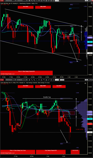Show data box icon in upper chart toolbar
Screen dimensions: 93x158
(41, 1)
